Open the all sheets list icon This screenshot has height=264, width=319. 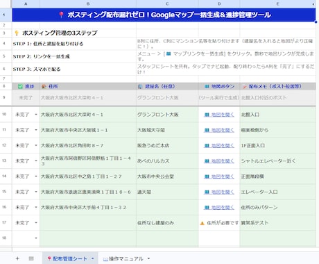tap(31, 258)
